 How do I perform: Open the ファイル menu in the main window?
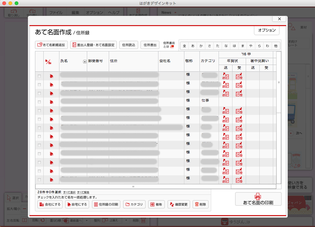pos(56,13)
